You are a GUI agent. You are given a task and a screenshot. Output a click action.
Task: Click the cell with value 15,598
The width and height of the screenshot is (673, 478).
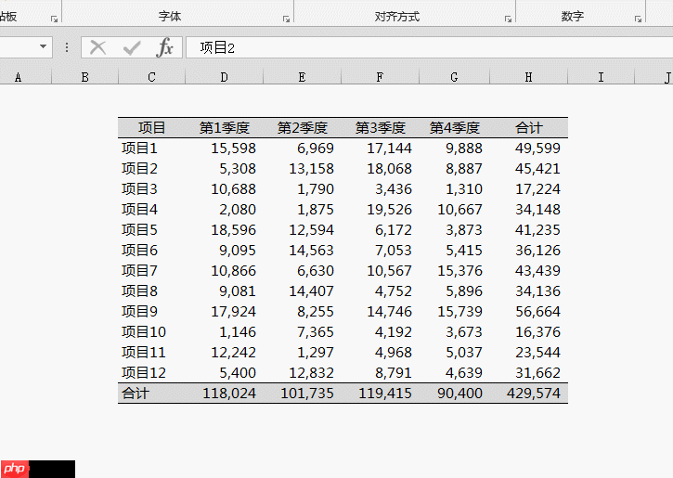click(224, 148)
